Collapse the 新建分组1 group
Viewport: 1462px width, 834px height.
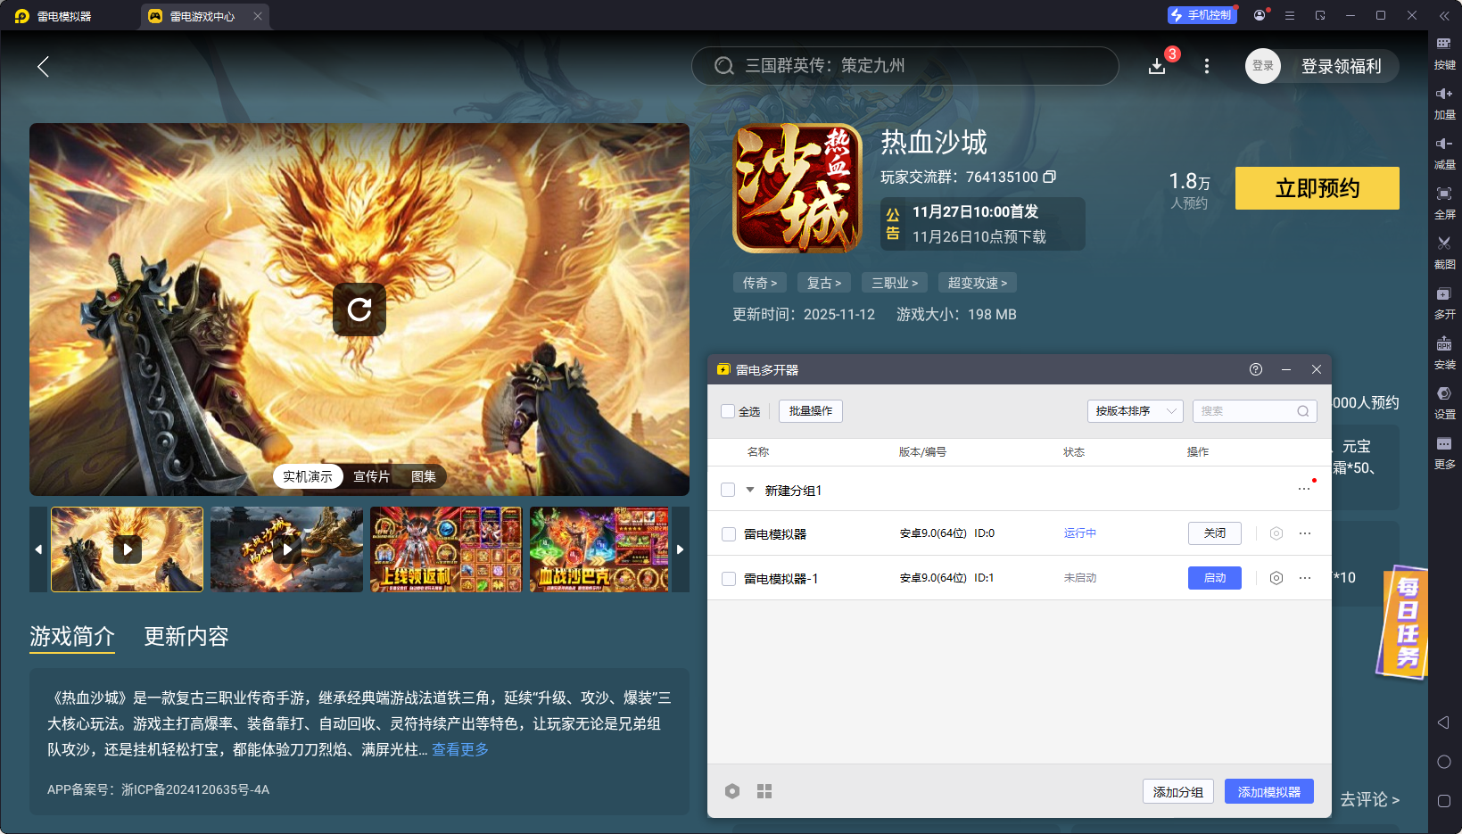(750, 489)
